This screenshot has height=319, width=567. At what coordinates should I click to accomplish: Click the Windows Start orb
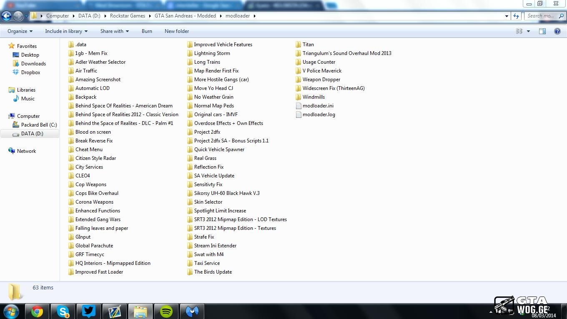(x=11, y=311)
